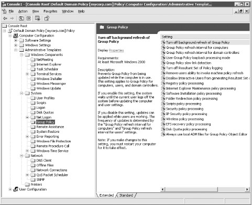The width and height of the screenshot is (252, 205).
Task: Click the Console Root folder icon
Action: [x=4, y=26]
